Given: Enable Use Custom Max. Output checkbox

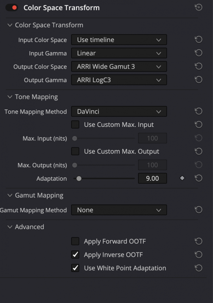Looking at the screenshot, I should point(75,151).
